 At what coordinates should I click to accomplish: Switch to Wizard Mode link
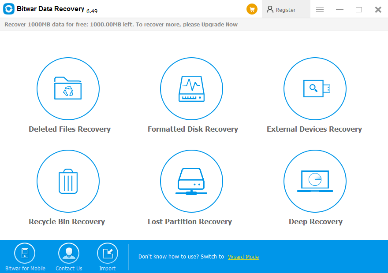pos(243,257)
